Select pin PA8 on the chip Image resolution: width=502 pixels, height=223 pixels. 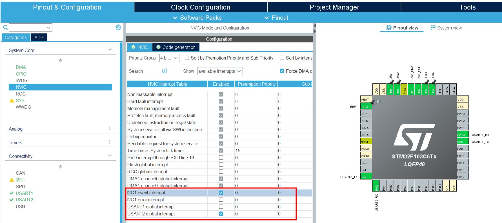[x=463, y=149]
